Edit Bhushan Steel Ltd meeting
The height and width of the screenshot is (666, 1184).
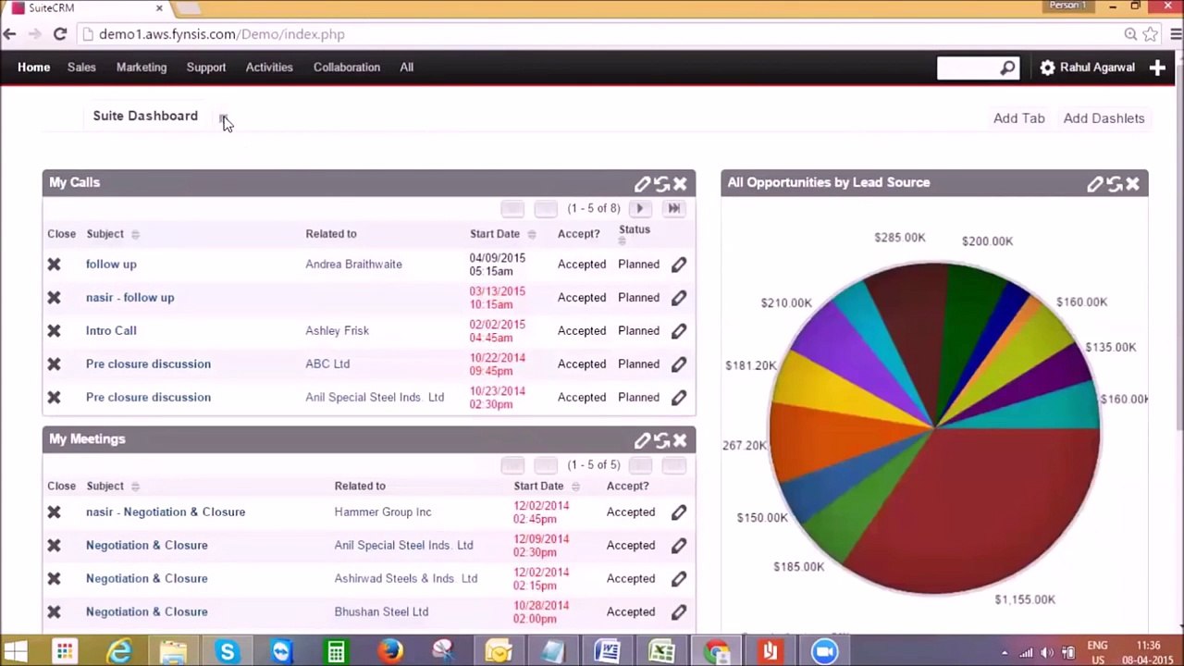(x=679, y=612)
